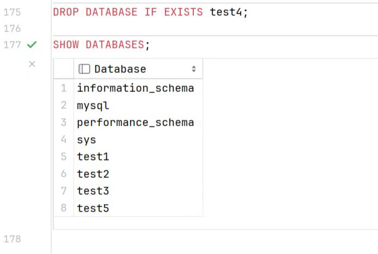
Task: Click line number 175 in the gutter
Action: point(13,13)
